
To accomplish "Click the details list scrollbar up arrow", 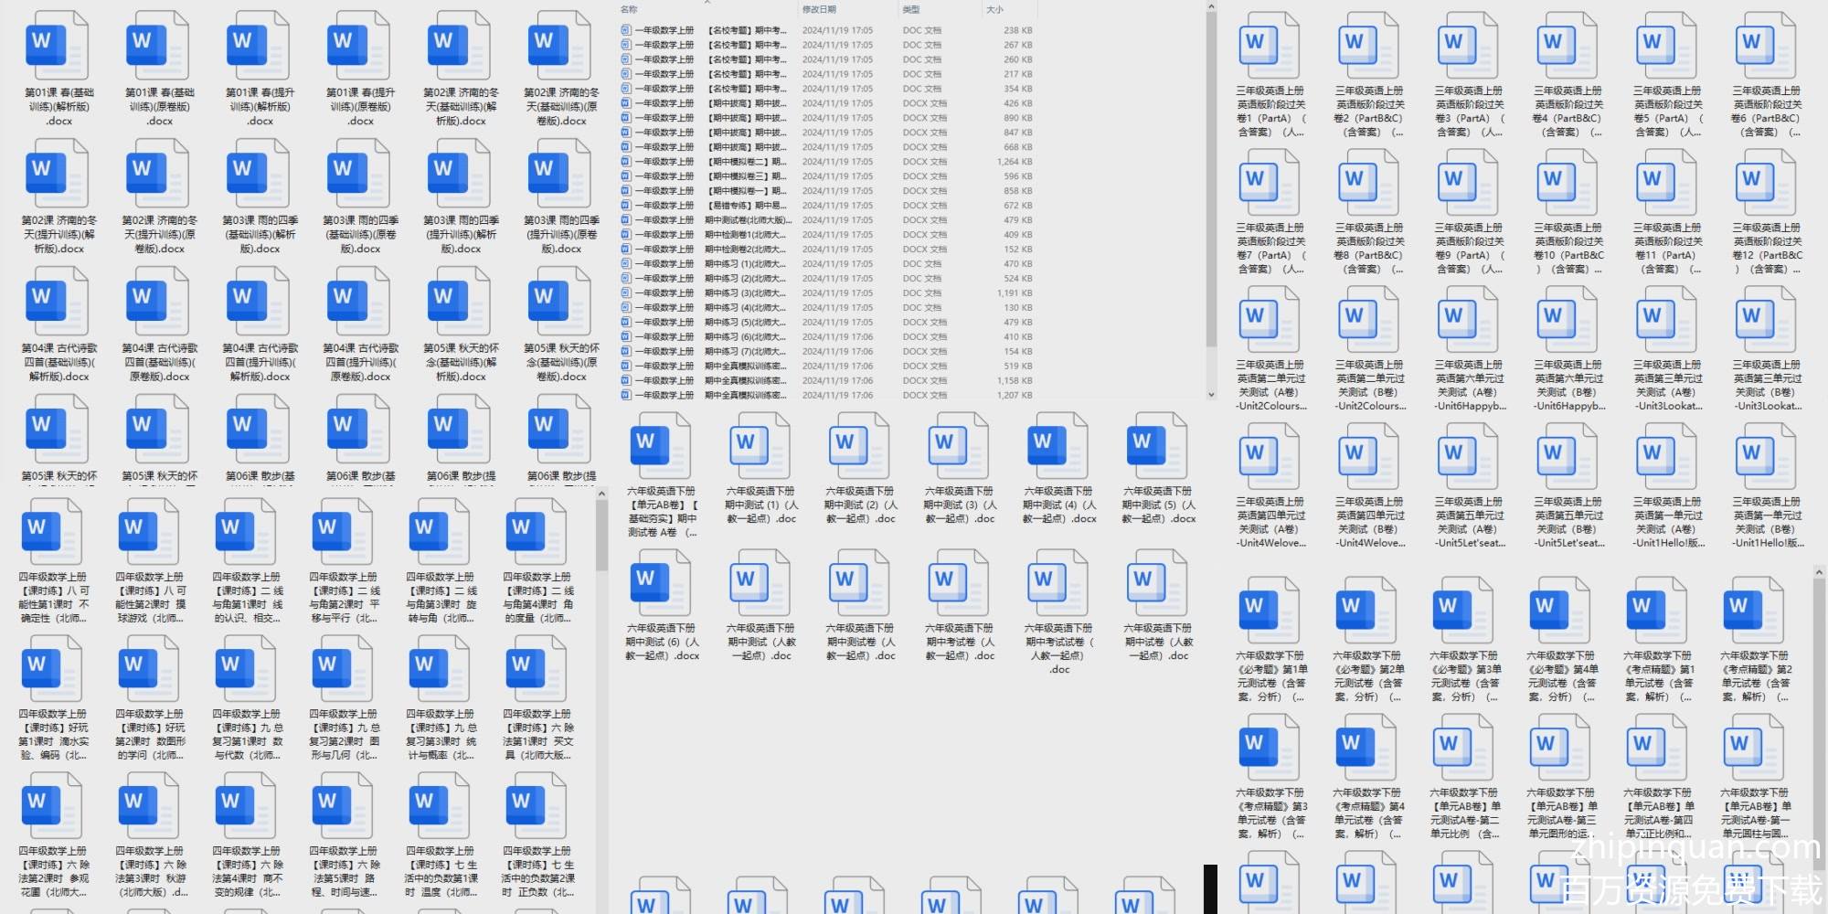I will (1211, 7).
